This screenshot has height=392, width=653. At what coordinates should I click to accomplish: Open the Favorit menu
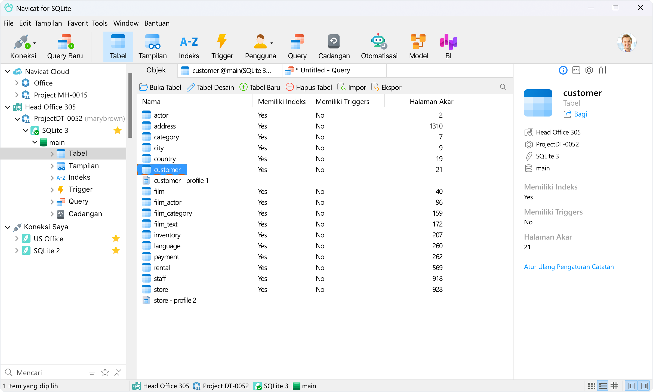point(78,23)
